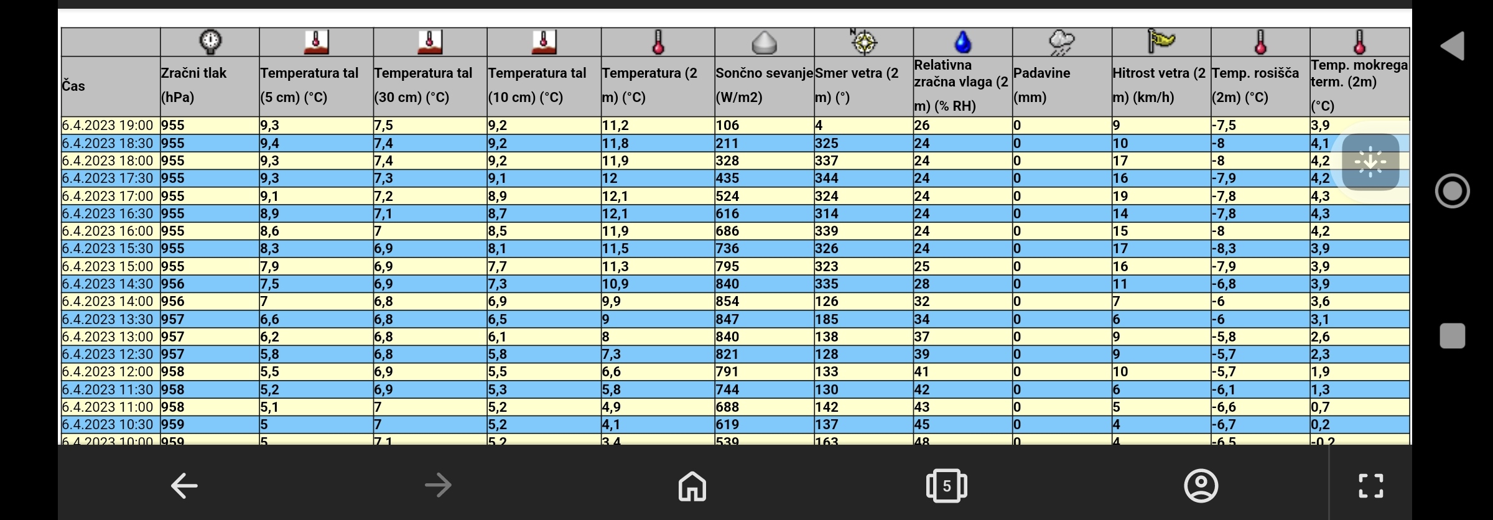Click the wind speed windsock icon
The image size is (1493, 520).
1161,41
